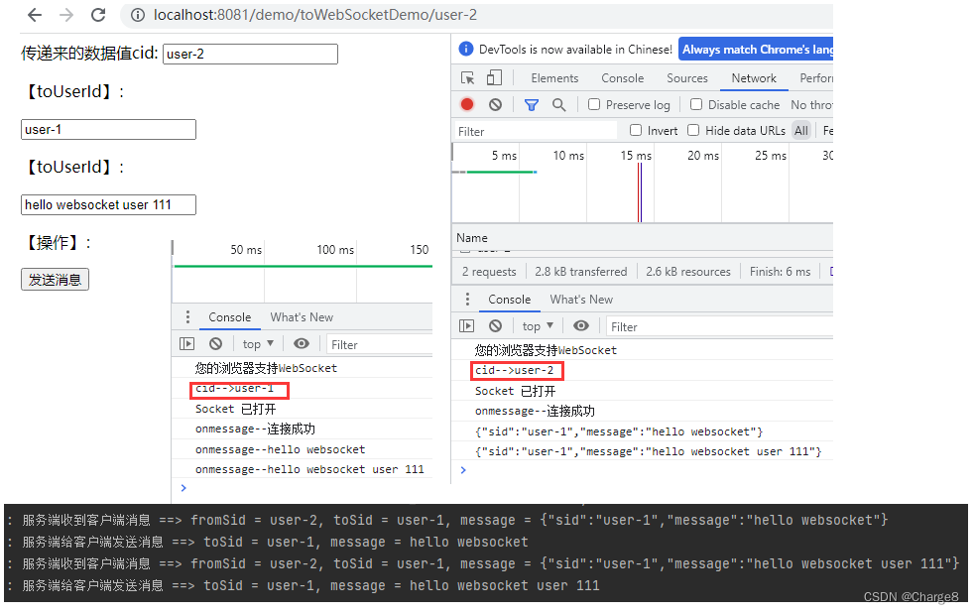Open What's New tab in left drawer
This screenshot has height=614, width=975.
(x=302, y=317)
